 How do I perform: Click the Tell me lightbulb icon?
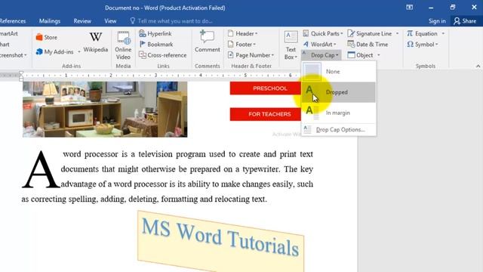point(133,21)
